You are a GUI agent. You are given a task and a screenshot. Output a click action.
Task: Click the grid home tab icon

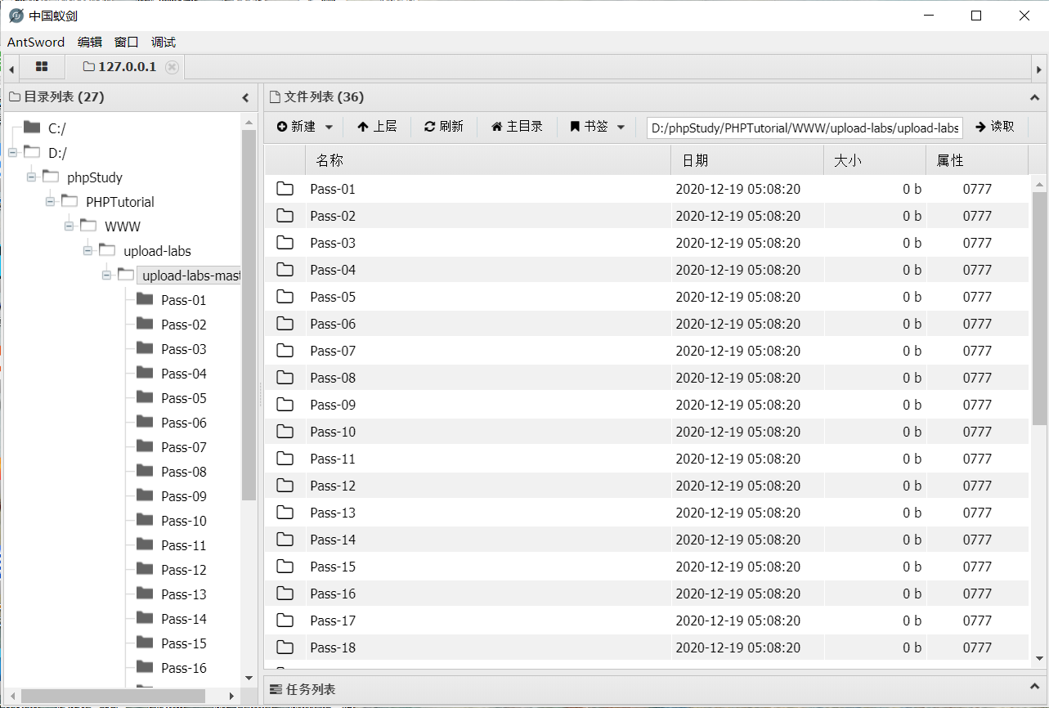tap(42, 67)
